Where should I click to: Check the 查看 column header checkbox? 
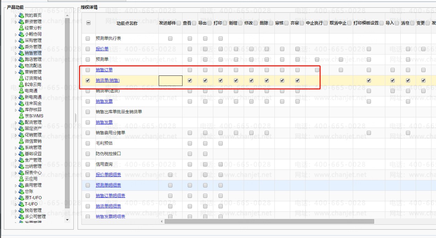point(194,23)
